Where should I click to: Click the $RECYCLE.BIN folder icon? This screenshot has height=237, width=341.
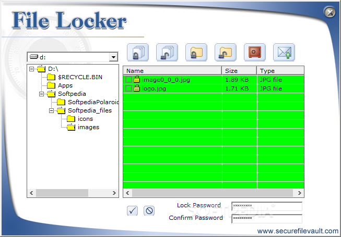click(x=51, y=77)
